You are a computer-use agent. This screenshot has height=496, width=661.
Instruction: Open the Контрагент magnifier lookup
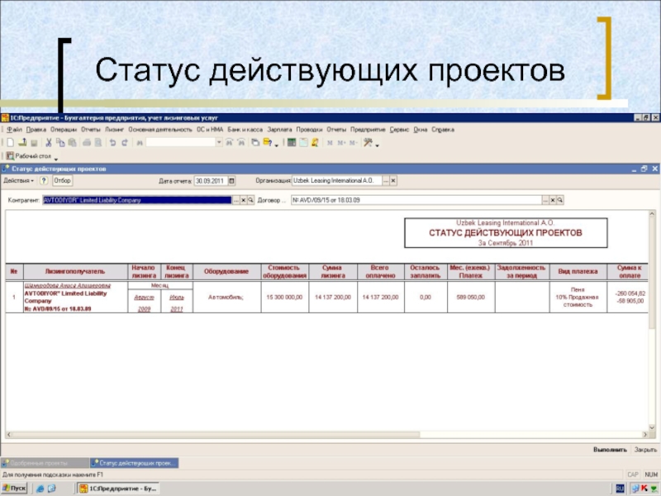point(250,200)
